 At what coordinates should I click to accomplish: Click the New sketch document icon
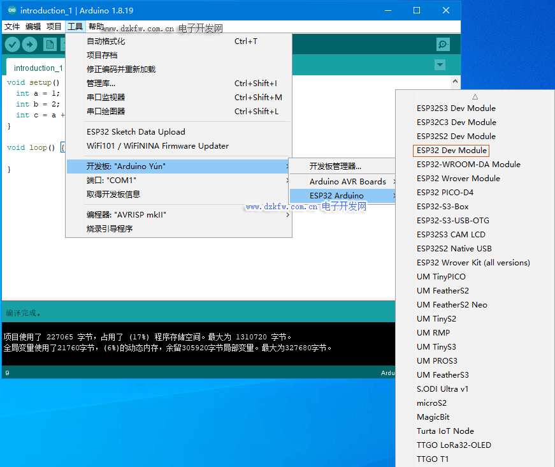click(x=50, y=44)
